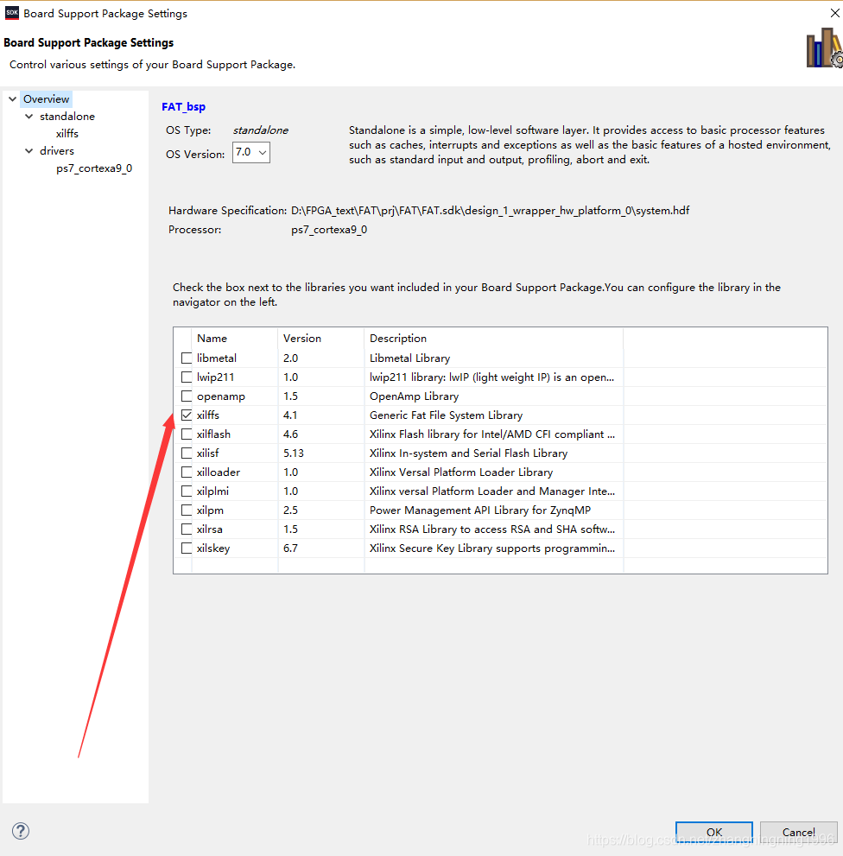The width and height of the screenshot is (843, 856).
Task: Enable the xilplmi library checkbox
Action: tap(187, 491)
